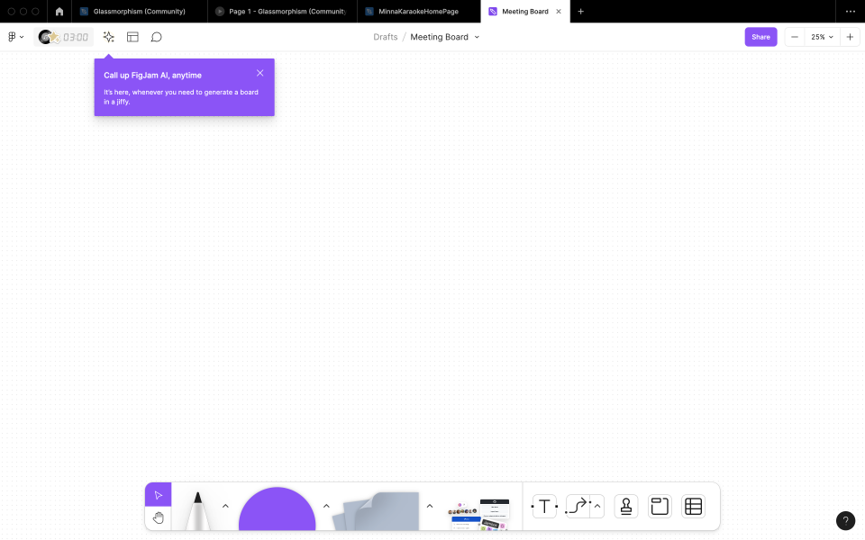Activate the Select arrow tool

coord(159,494)
